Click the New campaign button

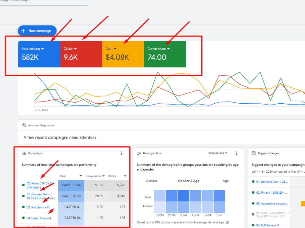37,31
